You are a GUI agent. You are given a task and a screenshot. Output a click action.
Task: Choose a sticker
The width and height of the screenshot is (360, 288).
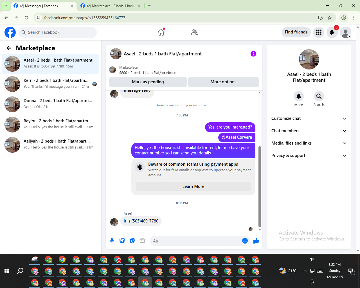(x=132, y=241)
